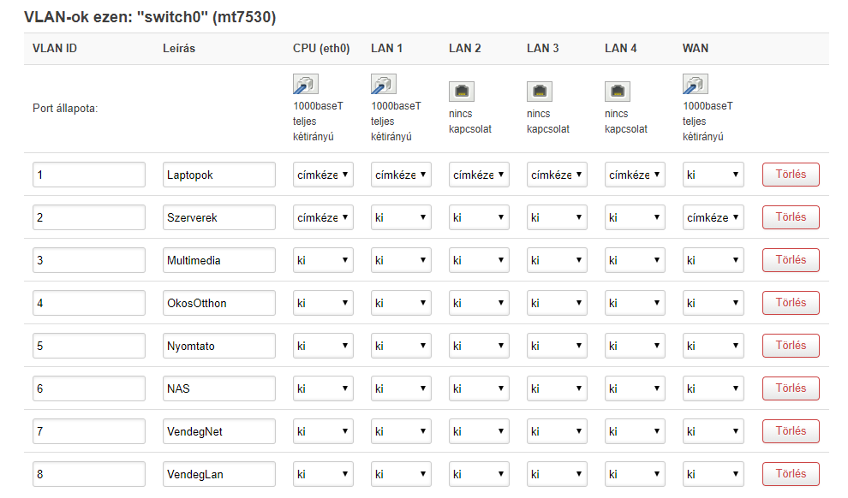Focus the VLAN ID field containing 5

point(89,346)
